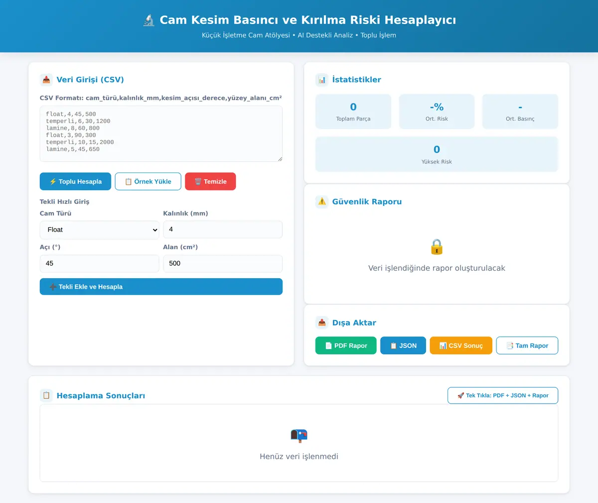Click the Ort. Basınç stat card
The height and width of the screenshot is (503, 598).
click(x=520, y=112)
